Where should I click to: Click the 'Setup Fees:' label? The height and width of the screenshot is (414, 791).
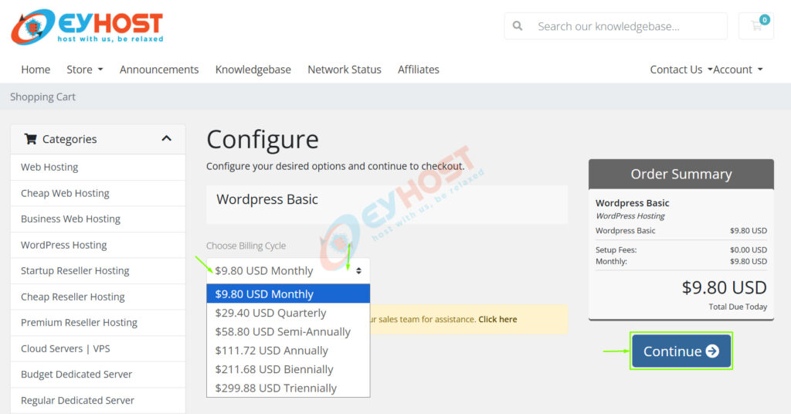[x=616, y=249]
